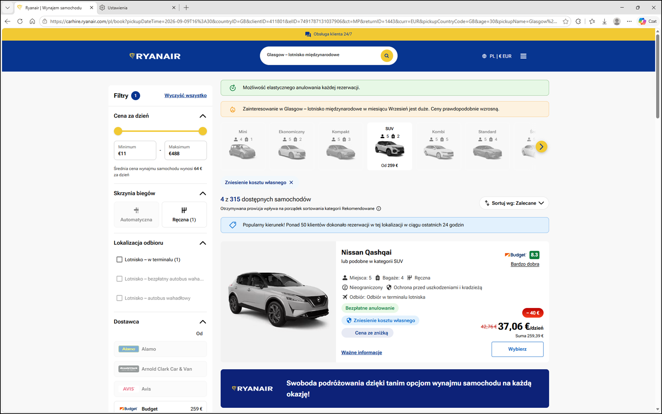Remove the Zniesienie kosztu własnego filter chip

pyautogui.click(x=291, y=183)
